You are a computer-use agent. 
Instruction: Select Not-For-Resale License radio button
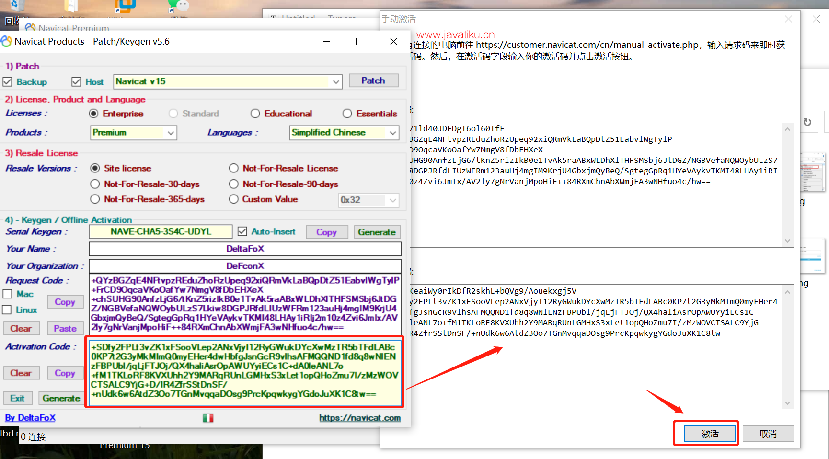click(x=234, y=168)
